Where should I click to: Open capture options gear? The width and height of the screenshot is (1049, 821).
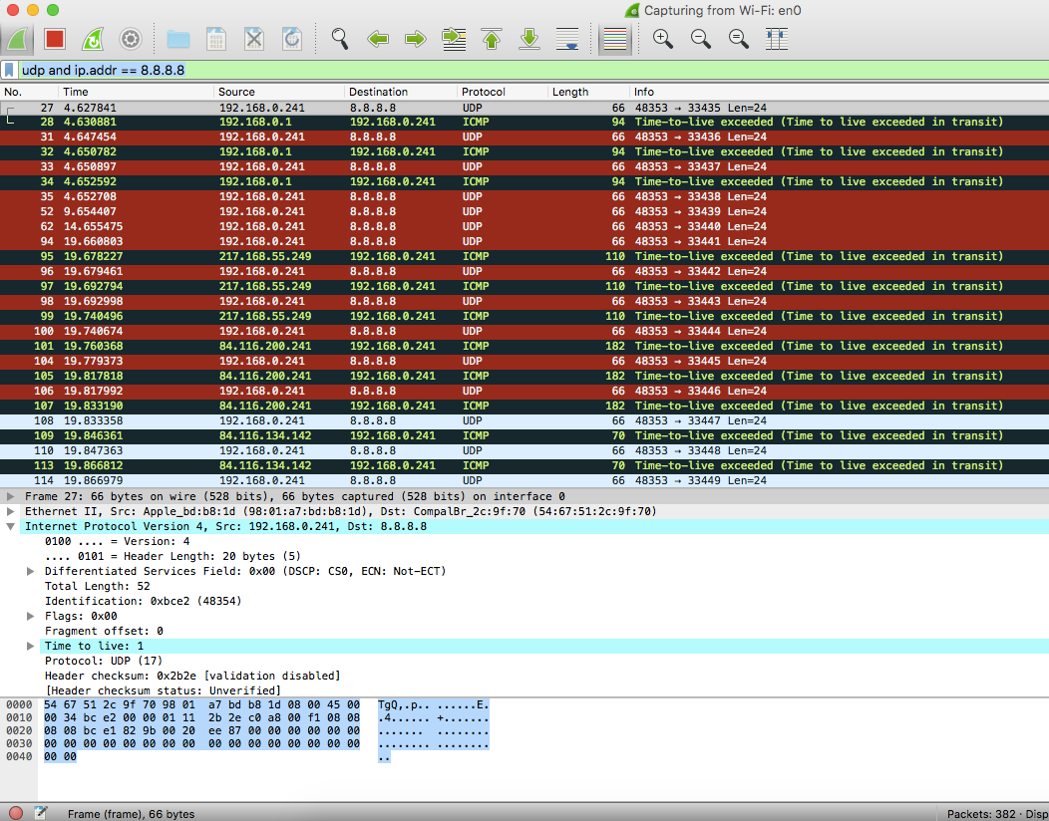(130, 39)
